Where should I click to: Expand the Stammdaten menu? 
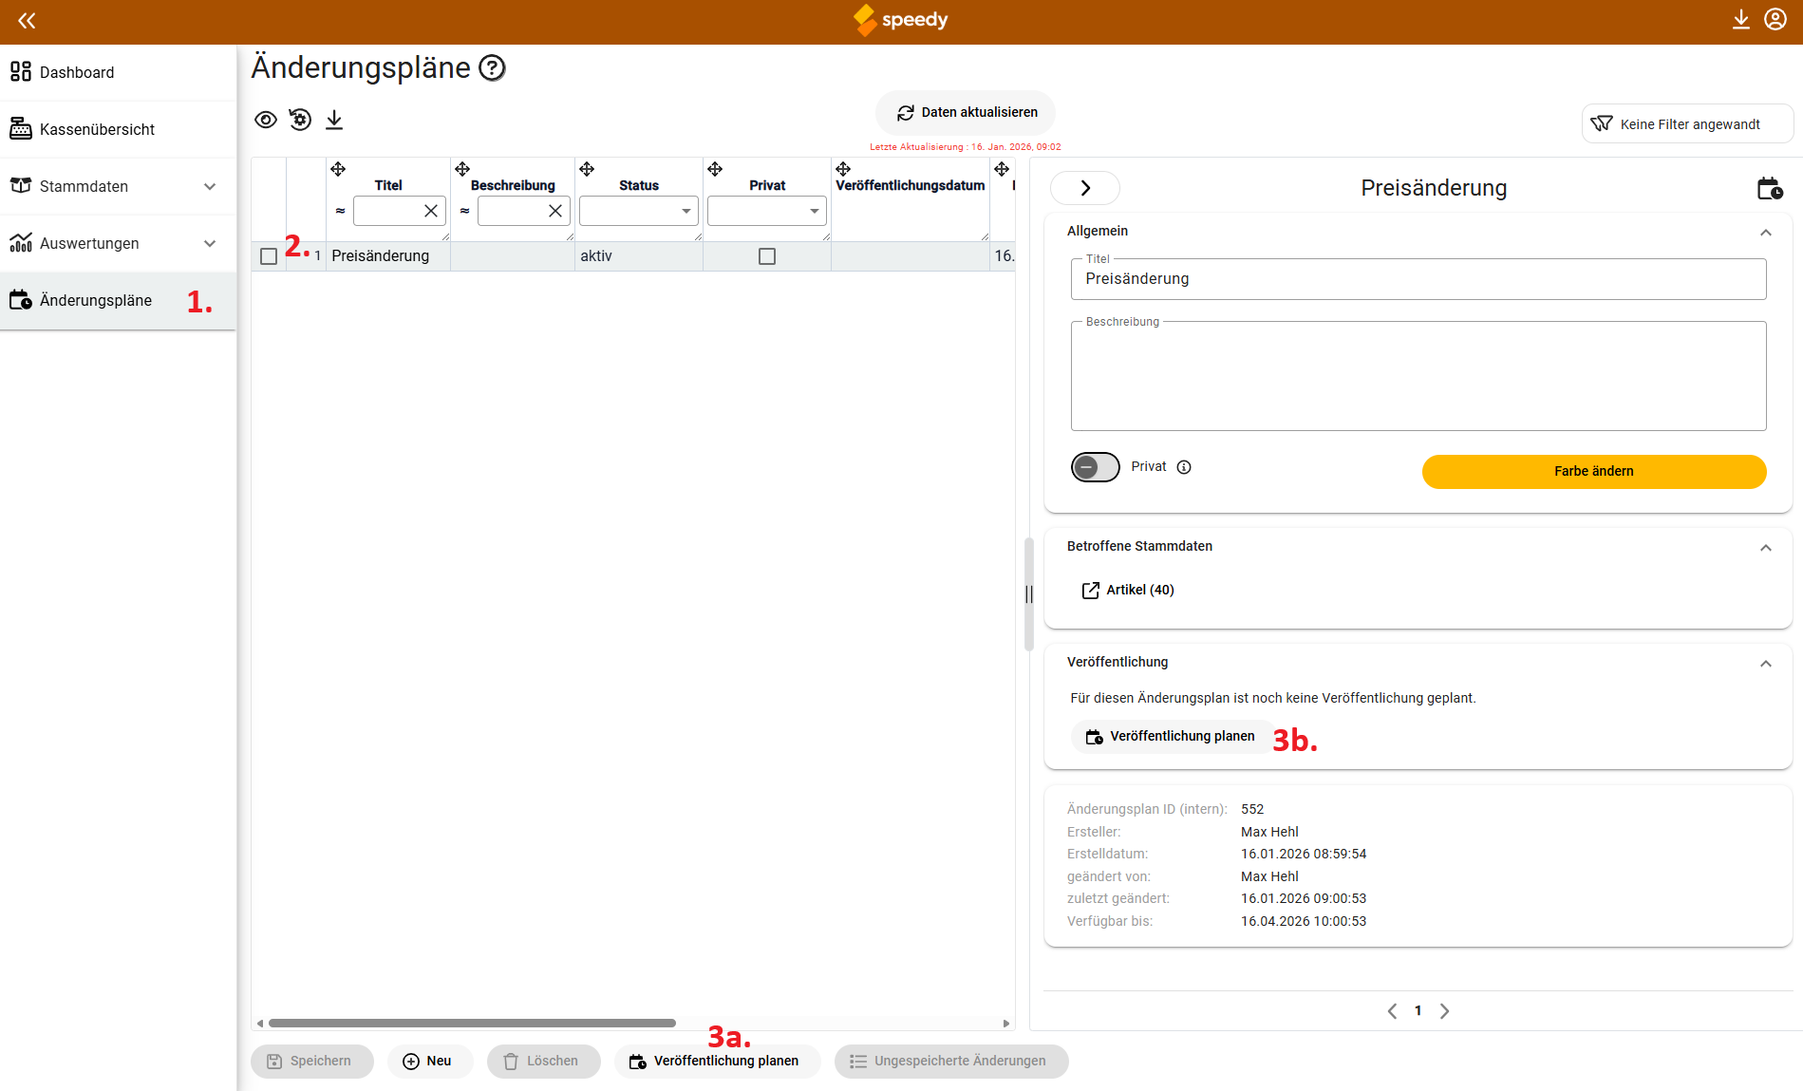(x=118, y=186)
